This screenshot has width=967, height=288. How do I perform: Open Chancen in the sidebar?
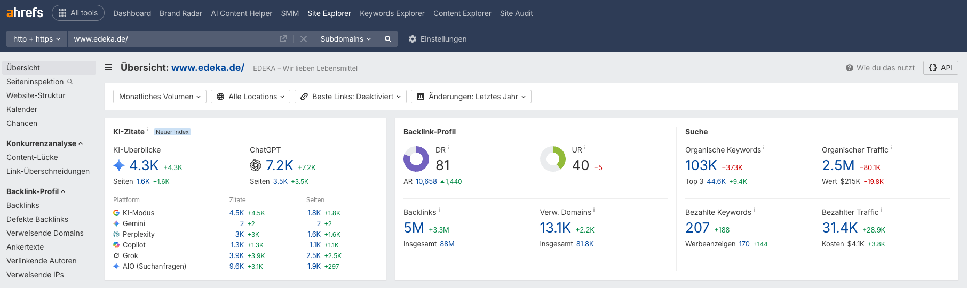pos(22,123)
